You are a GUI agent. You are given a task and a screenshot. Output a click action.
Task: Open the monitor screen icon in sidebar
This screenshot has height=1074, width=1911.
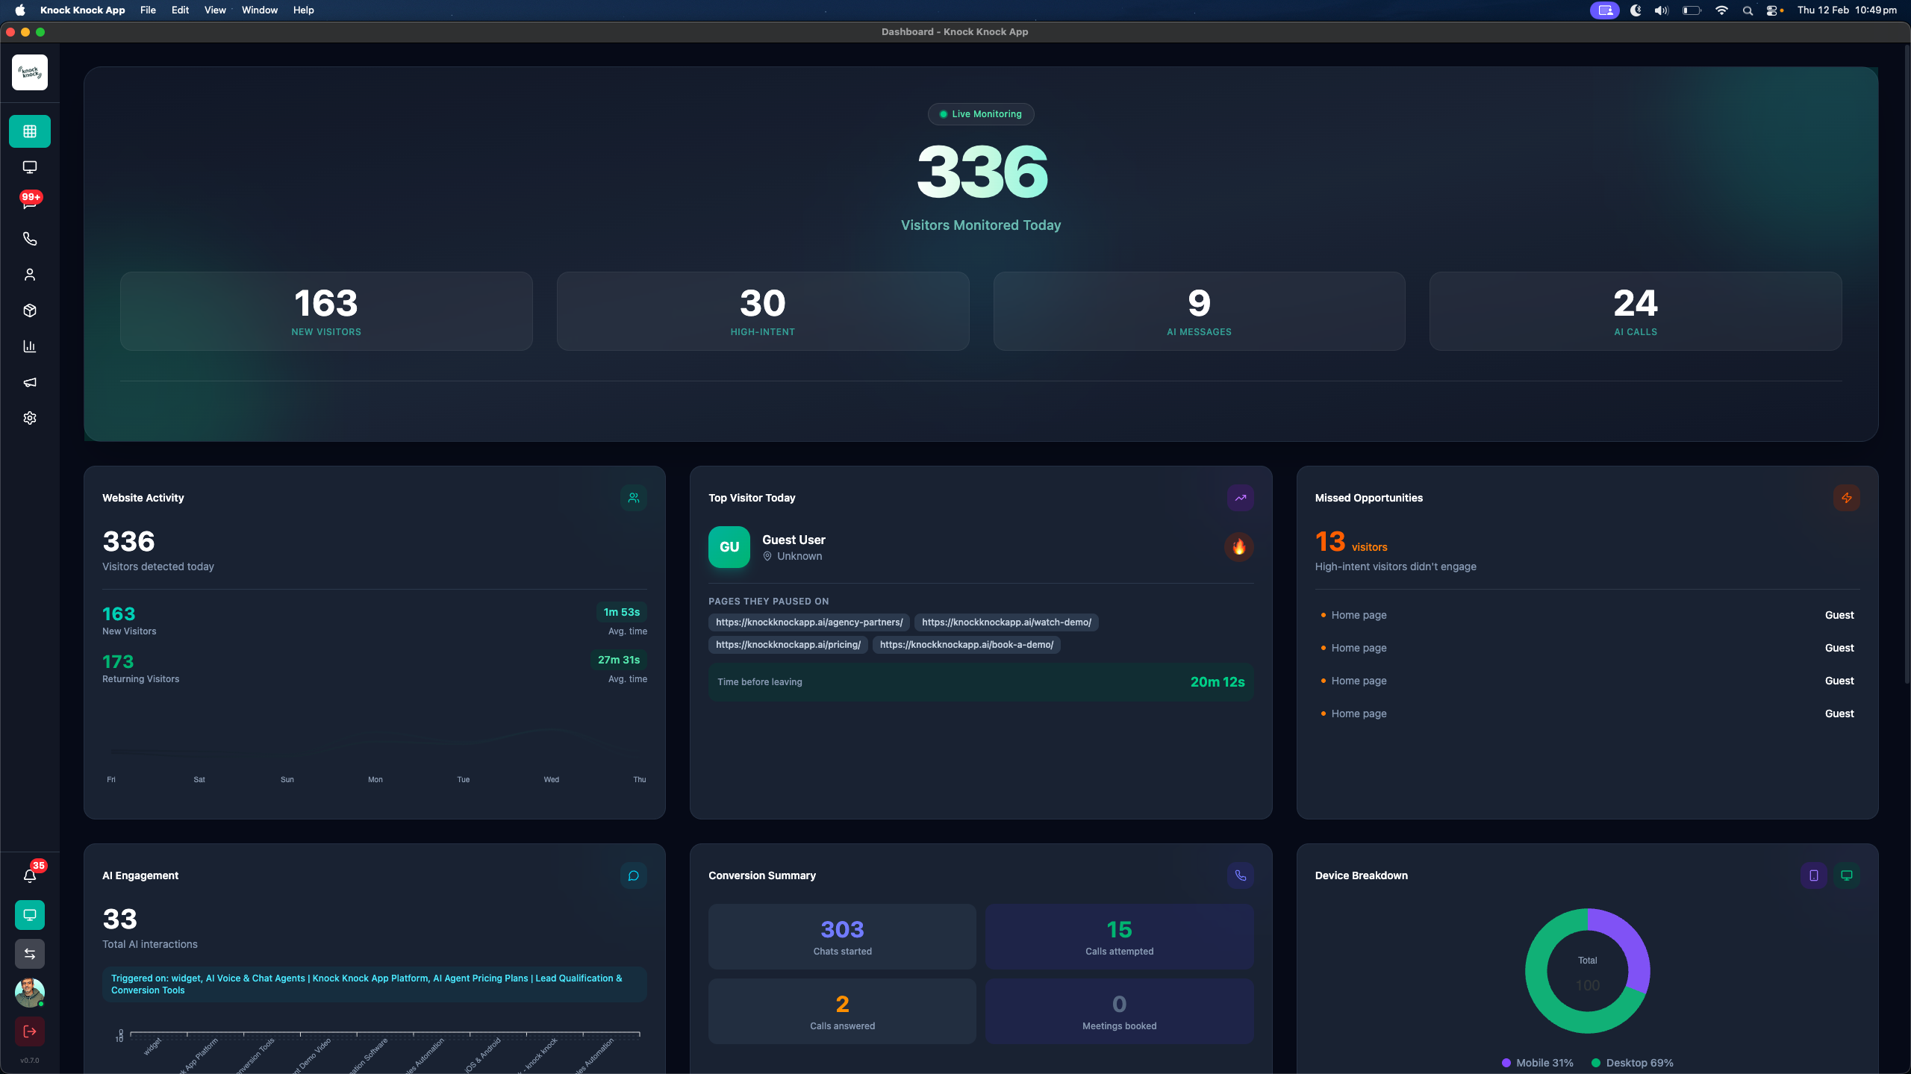30,167
